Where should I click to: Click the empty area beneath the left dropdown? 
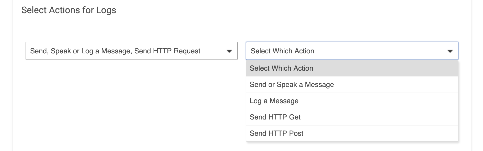pos(132,102)
